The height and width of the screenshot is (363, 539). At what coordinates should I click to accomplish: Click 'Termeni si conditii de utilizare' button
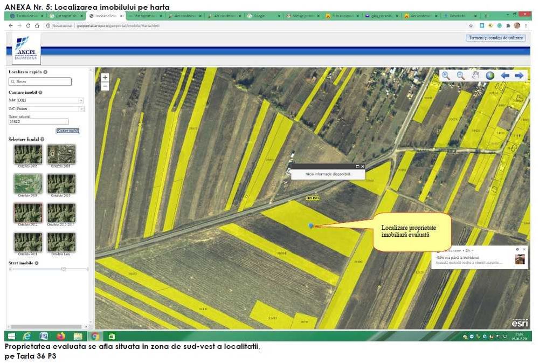point(496,38)
